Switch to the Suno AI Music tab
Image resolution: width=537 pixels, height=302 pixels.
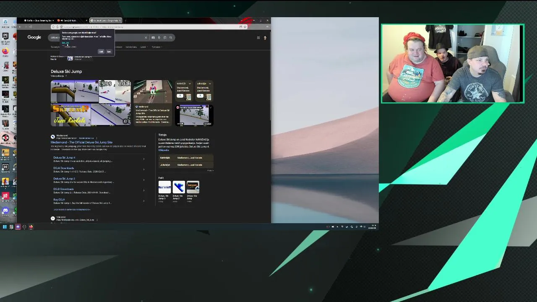(x=72, y=21)
